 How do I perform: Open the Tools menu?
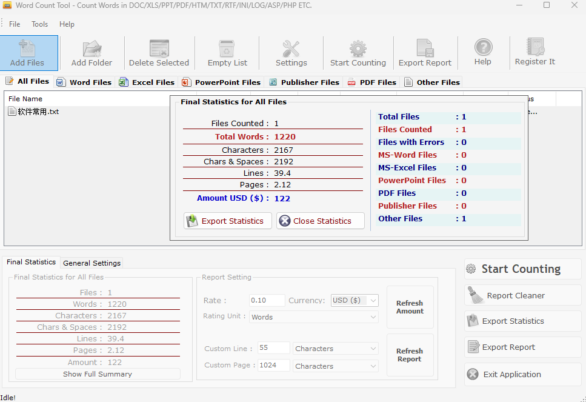[39, 24]
